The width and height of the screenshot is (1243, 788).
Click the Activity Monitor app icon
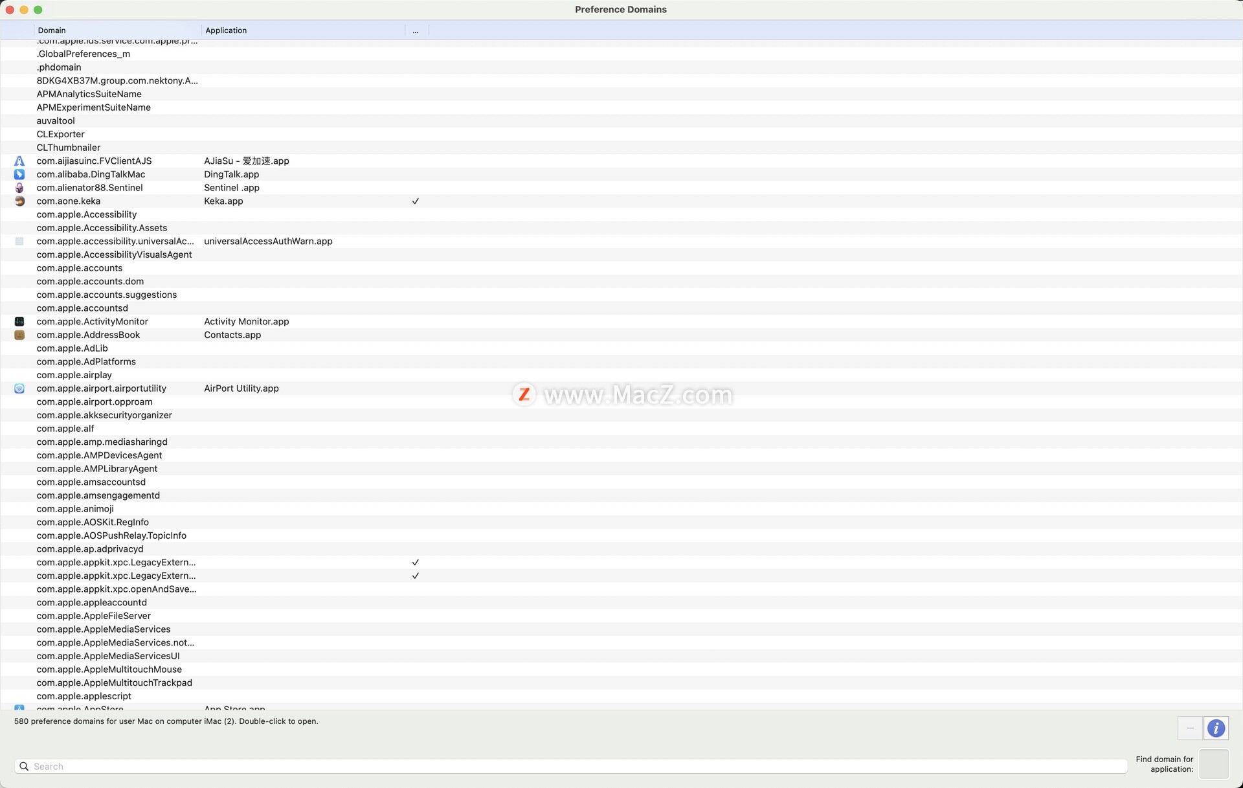[x=19, y=322]
